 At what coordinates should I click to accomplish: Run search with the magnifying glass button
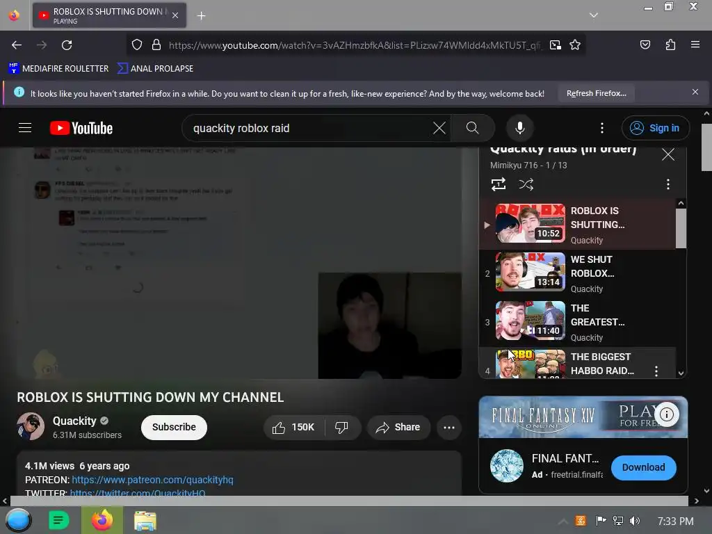click(472, 128)
